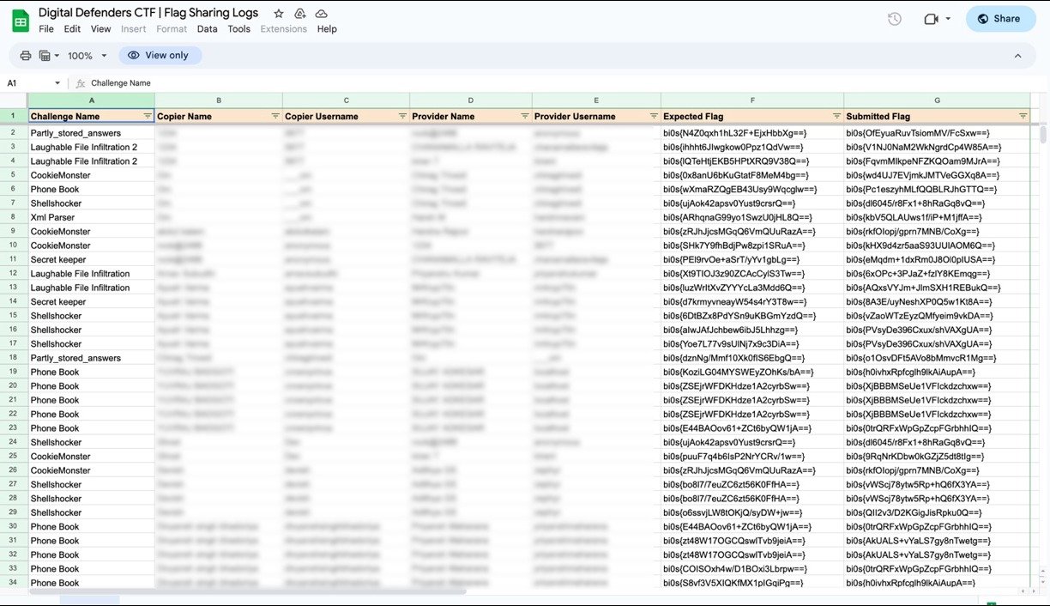Click the move to folder icon
The height and width of the screenshot is (606, 1050).
(299, 14)
